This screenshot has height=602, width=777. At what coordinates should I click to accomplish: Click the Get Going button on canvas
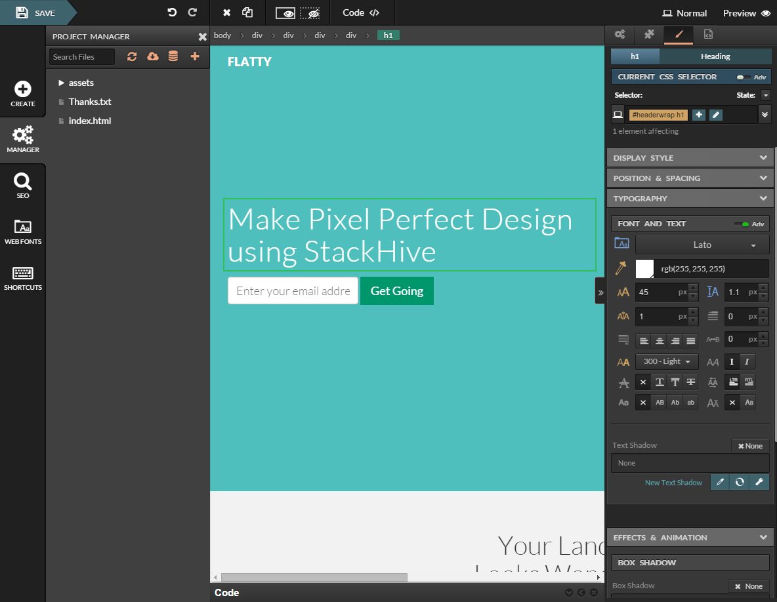click(397, 291)
